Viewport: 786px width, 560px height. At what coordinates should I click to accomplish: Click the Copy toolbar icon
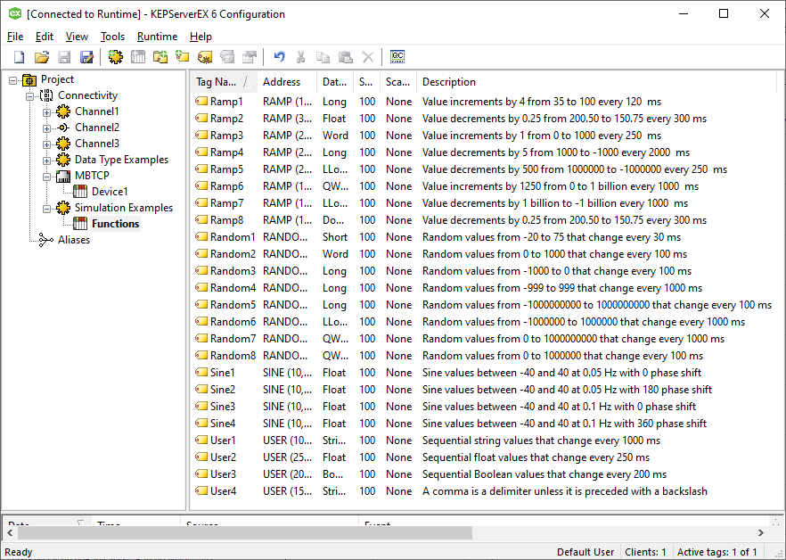tap(323, 57)
